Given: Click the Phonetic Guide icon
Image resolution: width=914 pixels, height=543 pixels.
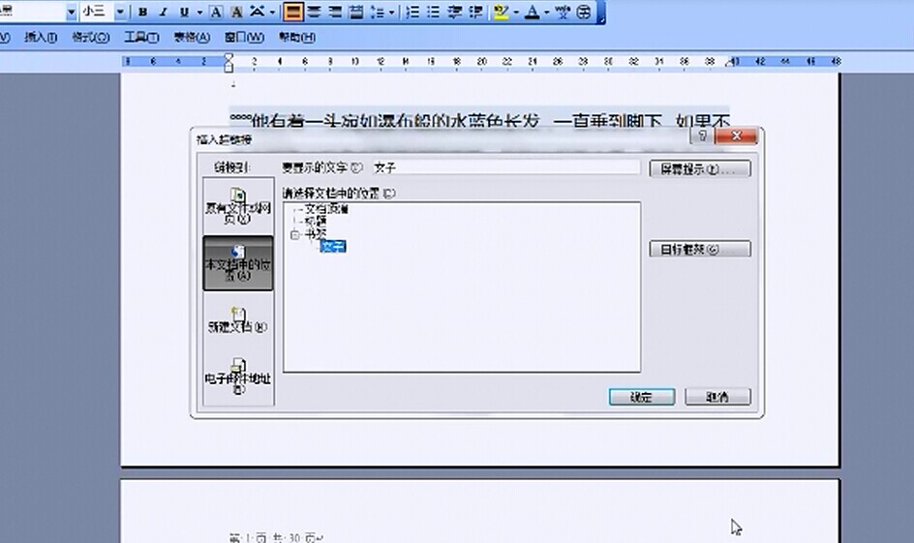Looking at the screenshot, I should [x=563, y=12].
